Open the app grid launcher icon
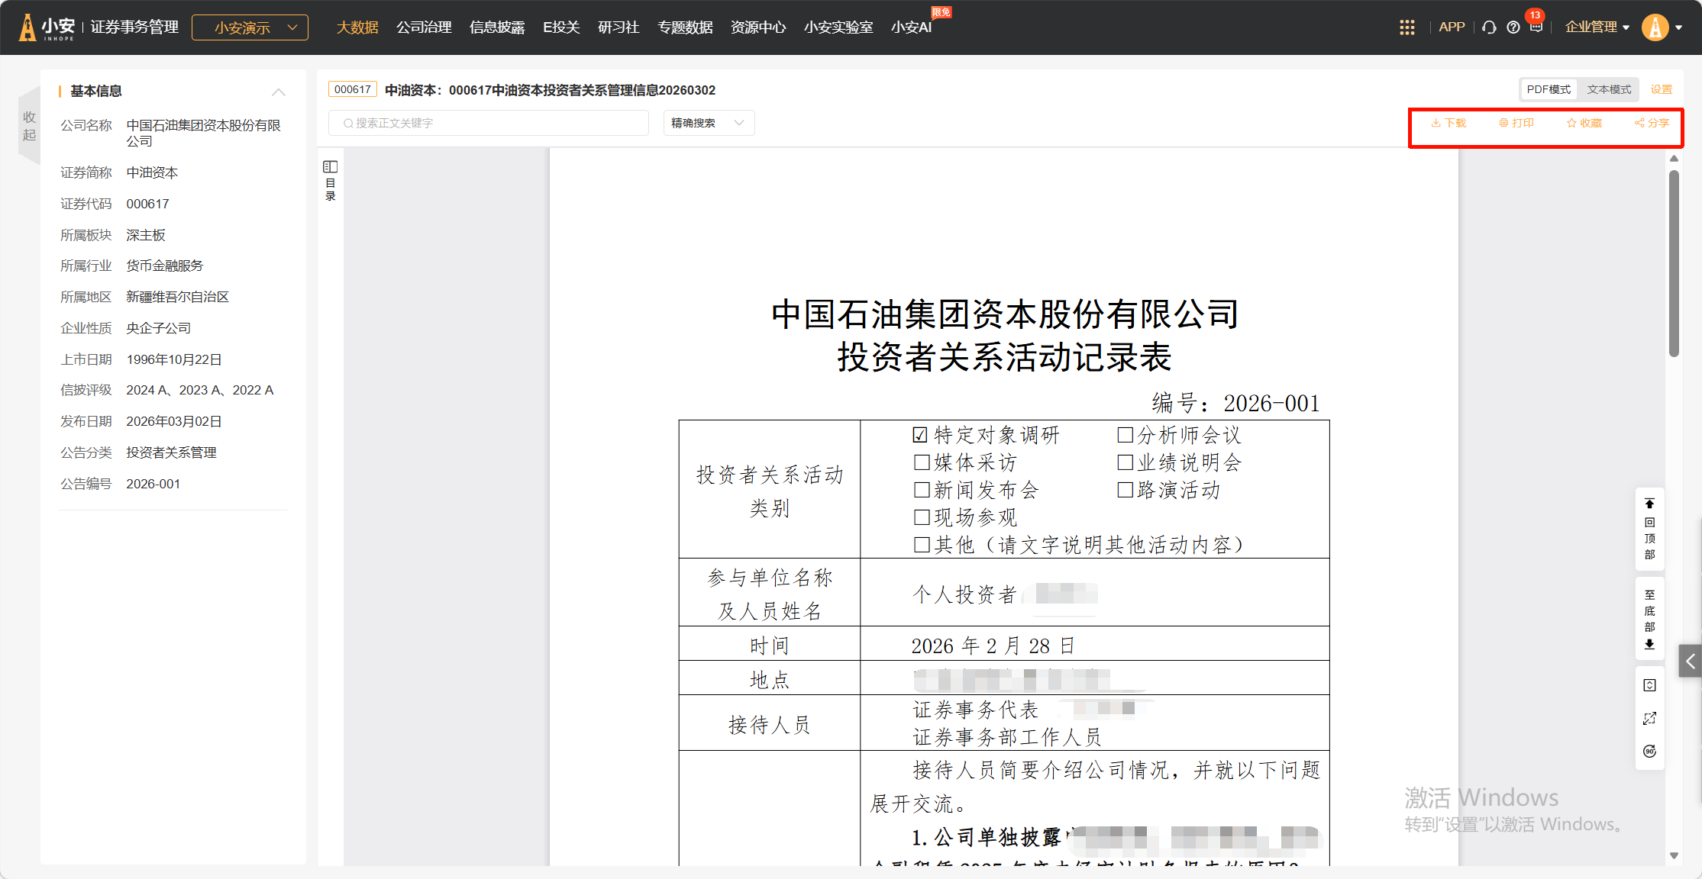This screenshot has width=1702, height=879. tap(1406, 27)
